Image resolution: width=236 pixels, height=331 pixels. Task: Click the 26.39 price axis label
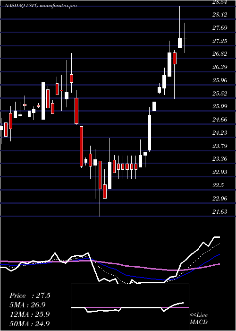220,67
